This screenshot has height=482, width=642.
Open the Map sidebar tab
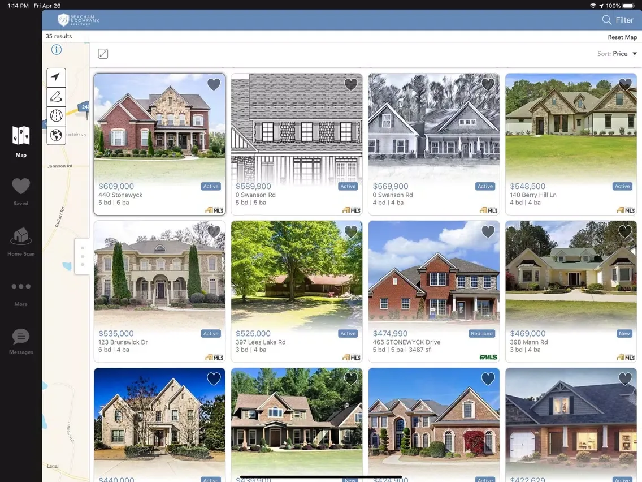point(21,142)
